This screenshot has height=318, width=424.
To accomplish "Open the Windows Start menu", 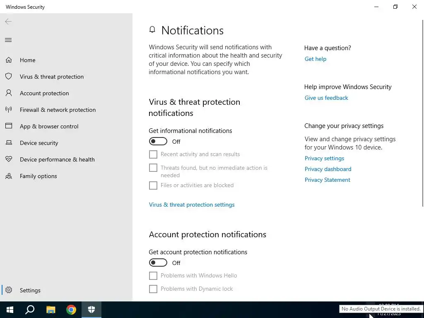I will [10, 310].
